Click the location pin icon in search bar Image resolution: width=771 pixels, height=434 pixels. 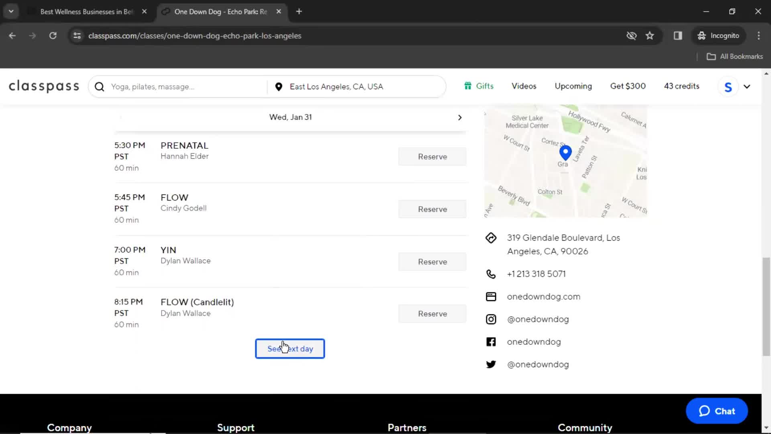(279, 87)
